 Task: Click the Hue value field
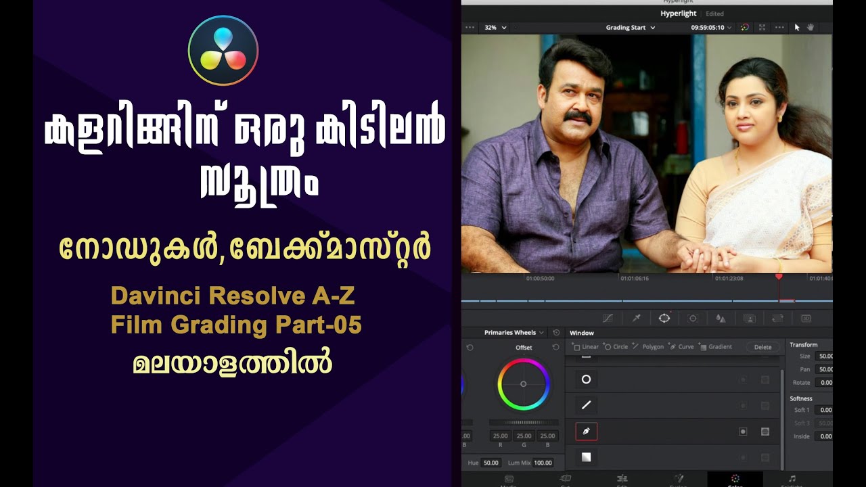(x=491, y=463)
